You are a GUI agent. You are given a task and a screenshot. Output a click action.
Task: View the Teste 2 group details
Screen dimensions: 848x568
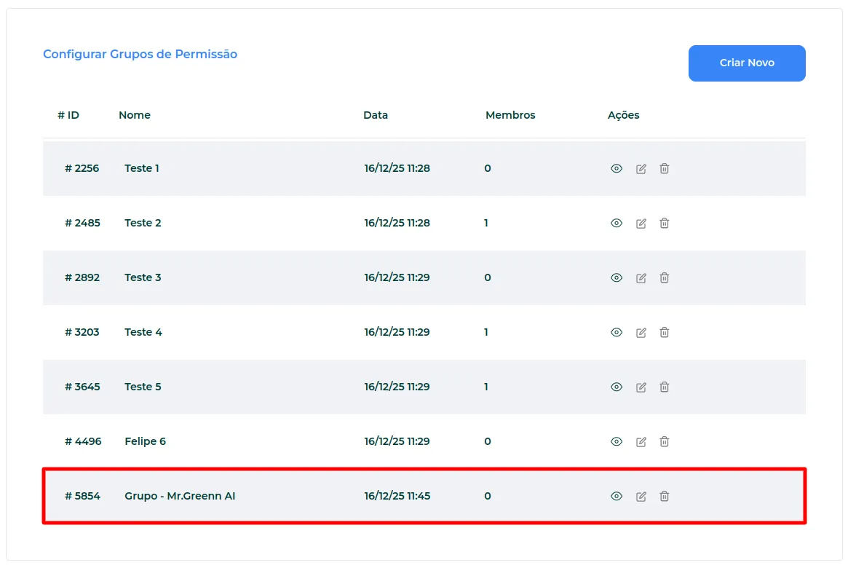pos(616,224)
